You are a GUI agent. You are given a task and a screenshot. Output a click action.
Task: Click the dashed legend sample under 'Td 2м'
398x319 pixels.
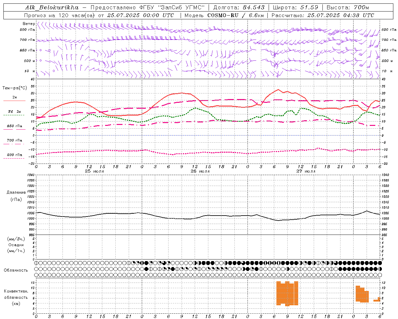[14, 115]
